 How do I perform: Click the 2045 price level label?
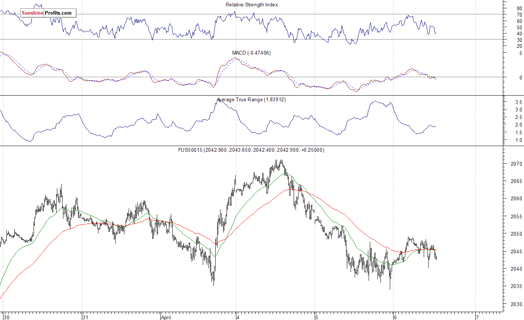(x=516, y=251)
